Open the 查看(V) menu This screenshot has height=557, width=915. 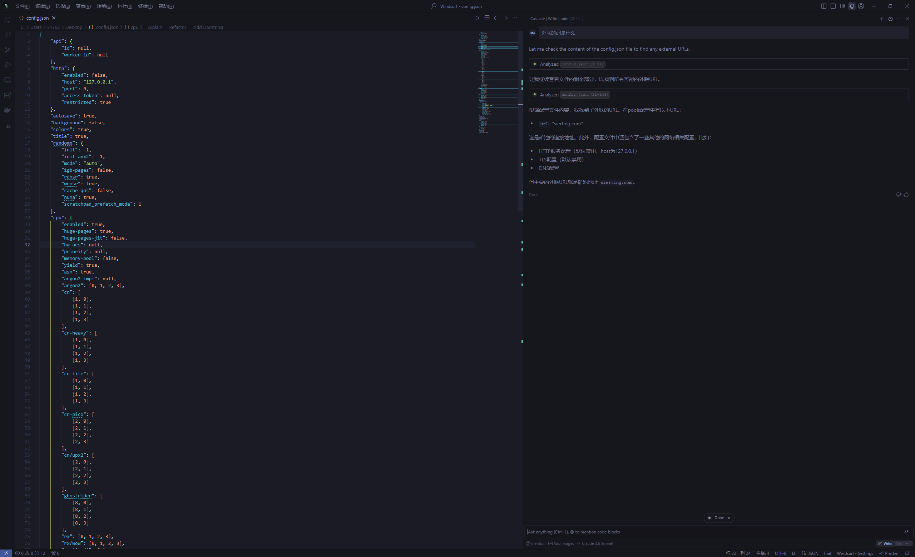[x=83, y=6]
